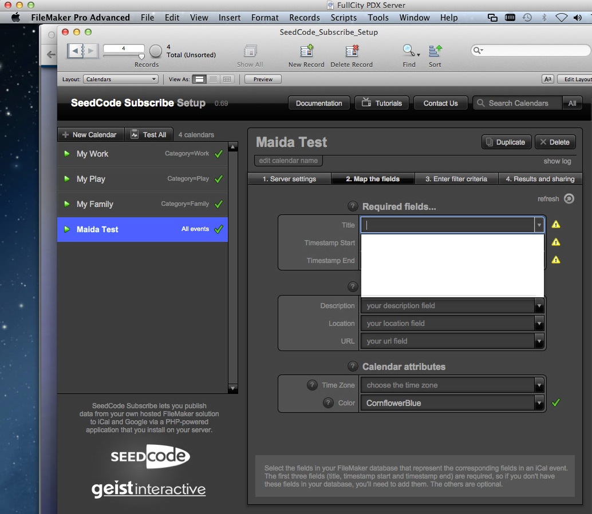Open the Documentation button
The image size is (592, 514).
coord(319,103)
